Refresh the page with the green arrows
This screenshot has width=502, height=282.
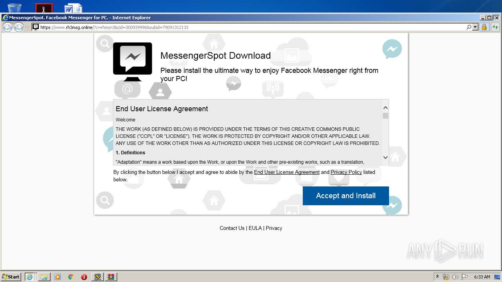495,27
